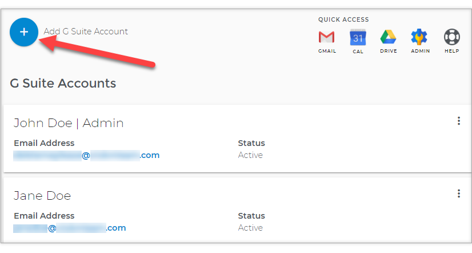Launch Google Drive icon
The height and width of the screenshot is (253, 472).
point(388,37)
